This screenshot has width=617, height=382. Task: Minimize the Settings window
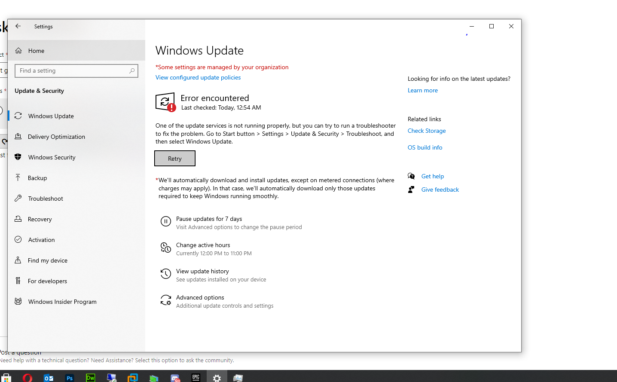(x=472, y=26)
